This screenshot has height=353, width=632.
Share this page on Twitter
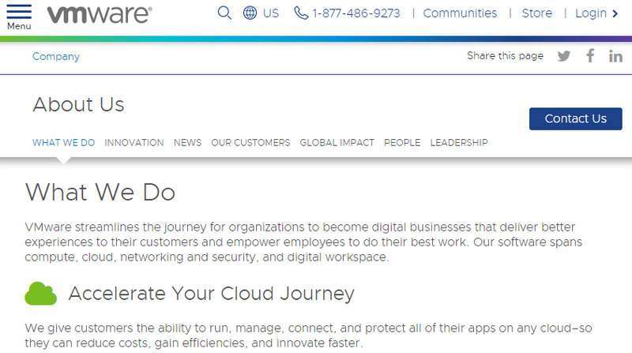tap(563, 56)
